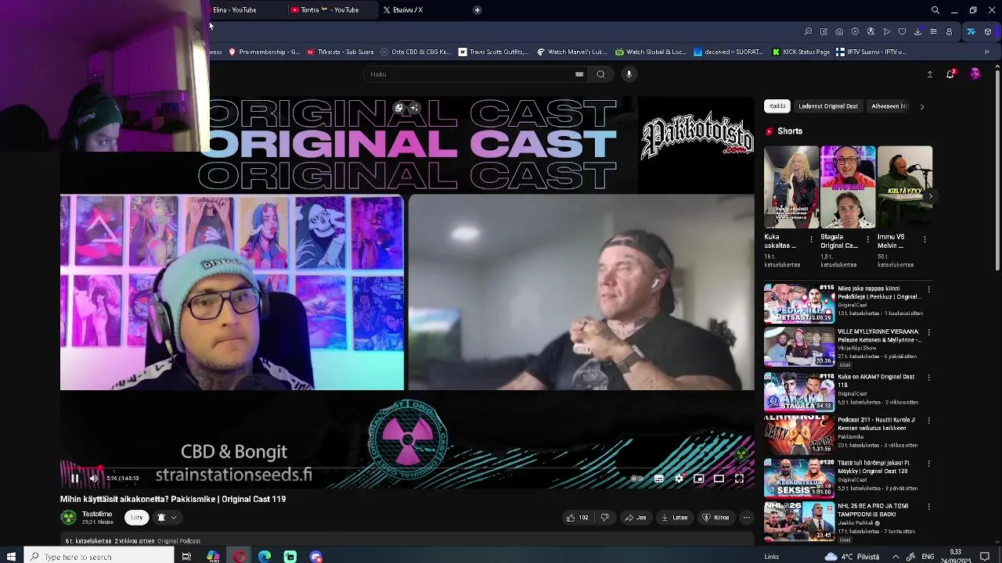
Task: Open the Testotimo channel name link
Action: point(97,514)
